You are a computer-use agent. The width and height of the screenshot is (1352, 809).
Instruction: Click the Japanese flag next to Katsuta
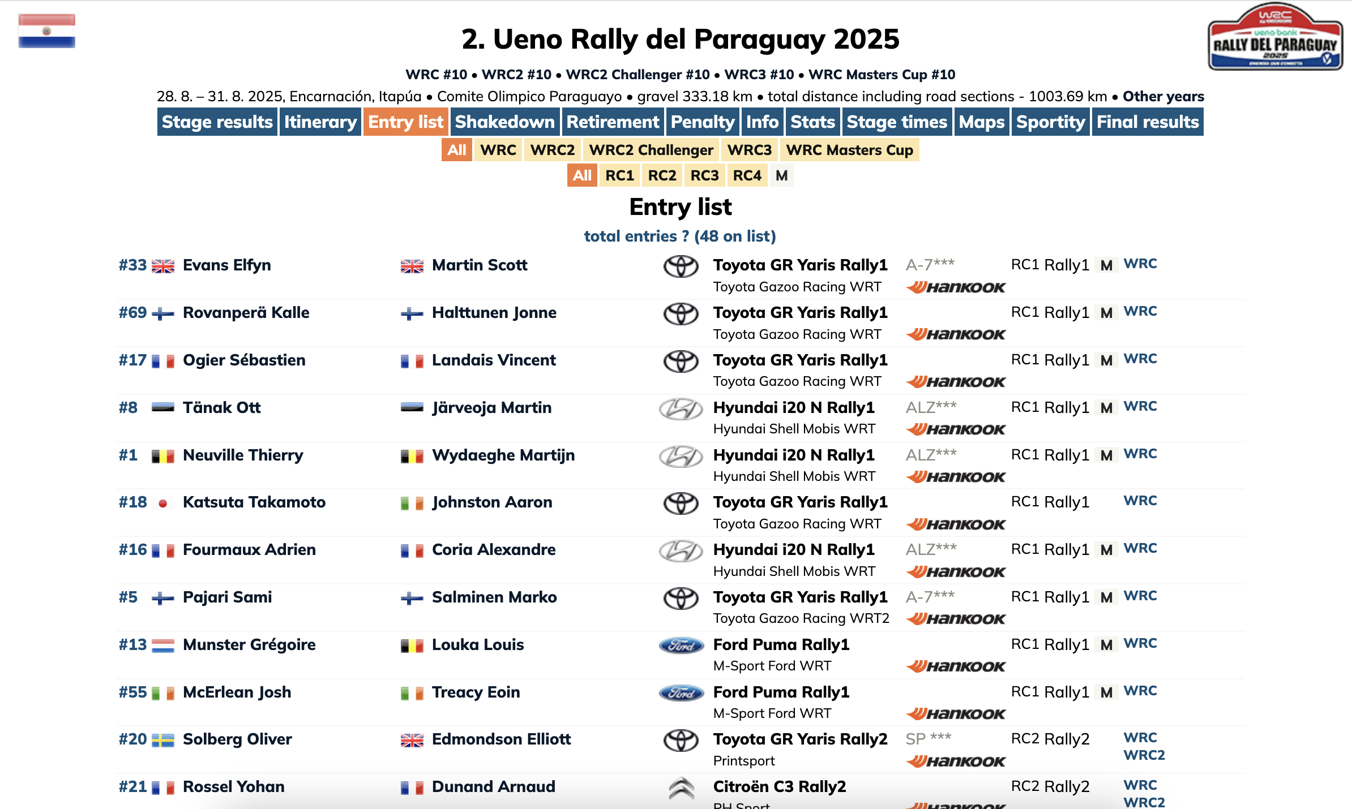[162, 503]
